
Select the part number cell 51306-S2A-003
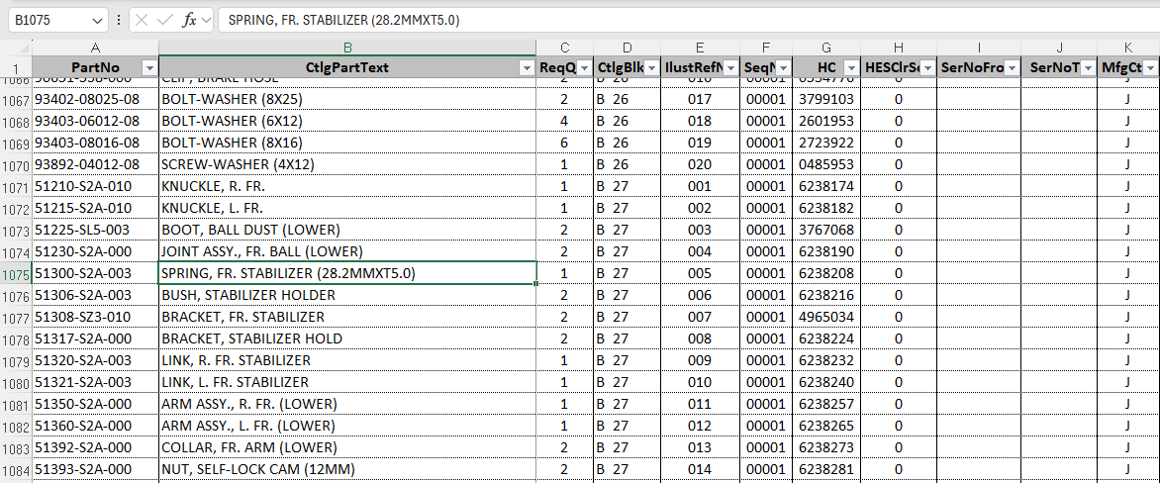click(95, 295)
